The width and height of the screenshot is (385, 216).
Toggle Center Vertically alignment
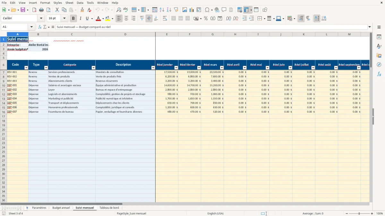[x=149, y=19]
